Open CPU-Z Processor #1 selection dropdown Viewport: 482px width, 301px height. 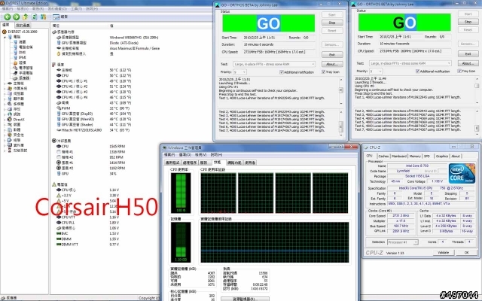(x=403, y=242)
